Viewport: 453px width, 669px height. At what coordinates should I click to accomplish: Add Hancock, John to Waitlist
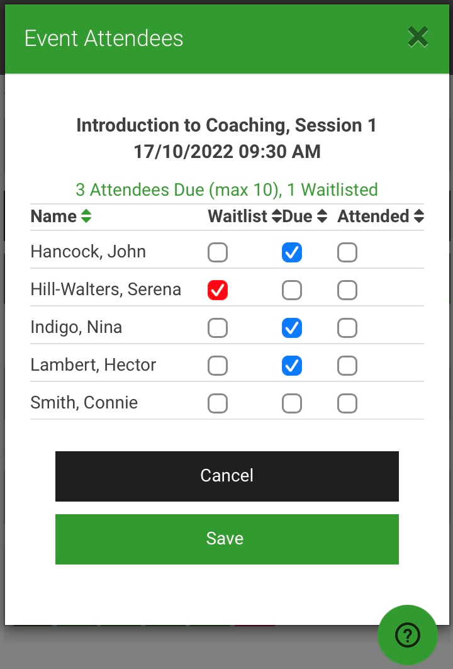pyautogui.click(x=218, y=252)
